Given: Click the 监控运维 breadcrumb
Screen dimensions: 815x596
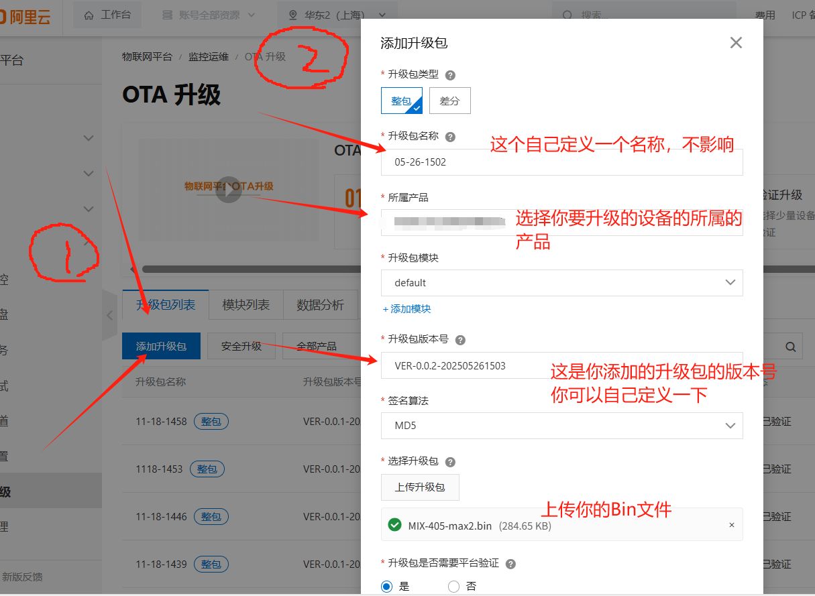Looking at the screenshot, I should pos(209,57).
